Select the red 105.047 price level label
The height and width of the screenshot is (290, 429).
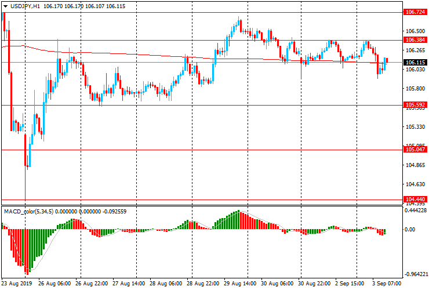[x=415, y=149]
